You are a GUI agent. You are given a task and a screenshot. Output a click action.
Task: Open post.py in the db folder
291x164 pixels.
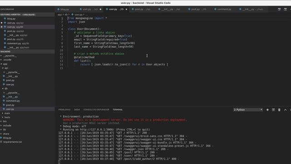point(10,105)
